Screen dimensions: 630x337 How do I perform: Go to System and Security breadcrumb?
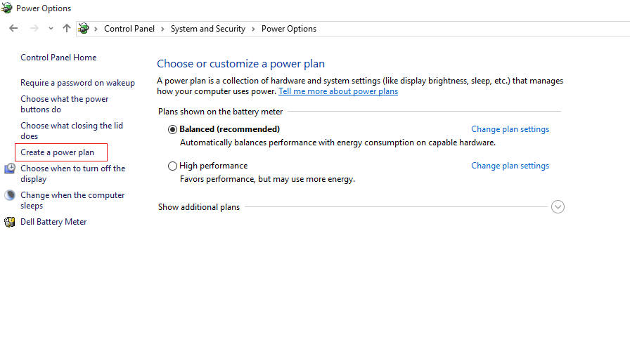click(x=207, y=29)
